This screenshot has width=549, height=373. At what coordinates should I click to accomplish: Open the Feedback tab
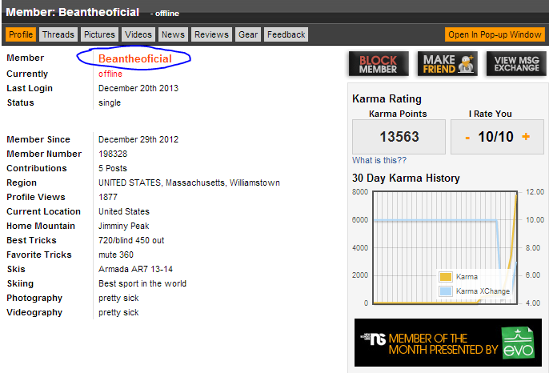[286, 34]
